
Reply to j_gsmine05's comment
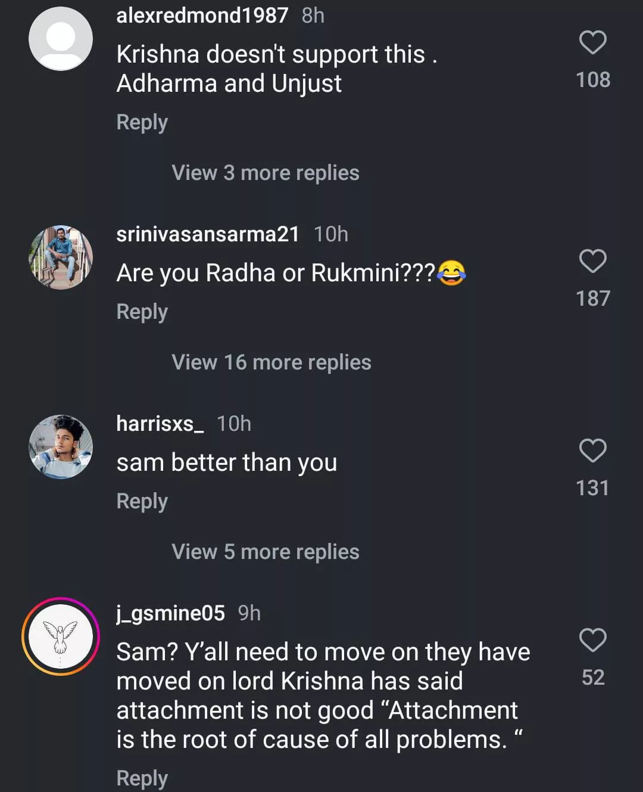tap(142, 778)
